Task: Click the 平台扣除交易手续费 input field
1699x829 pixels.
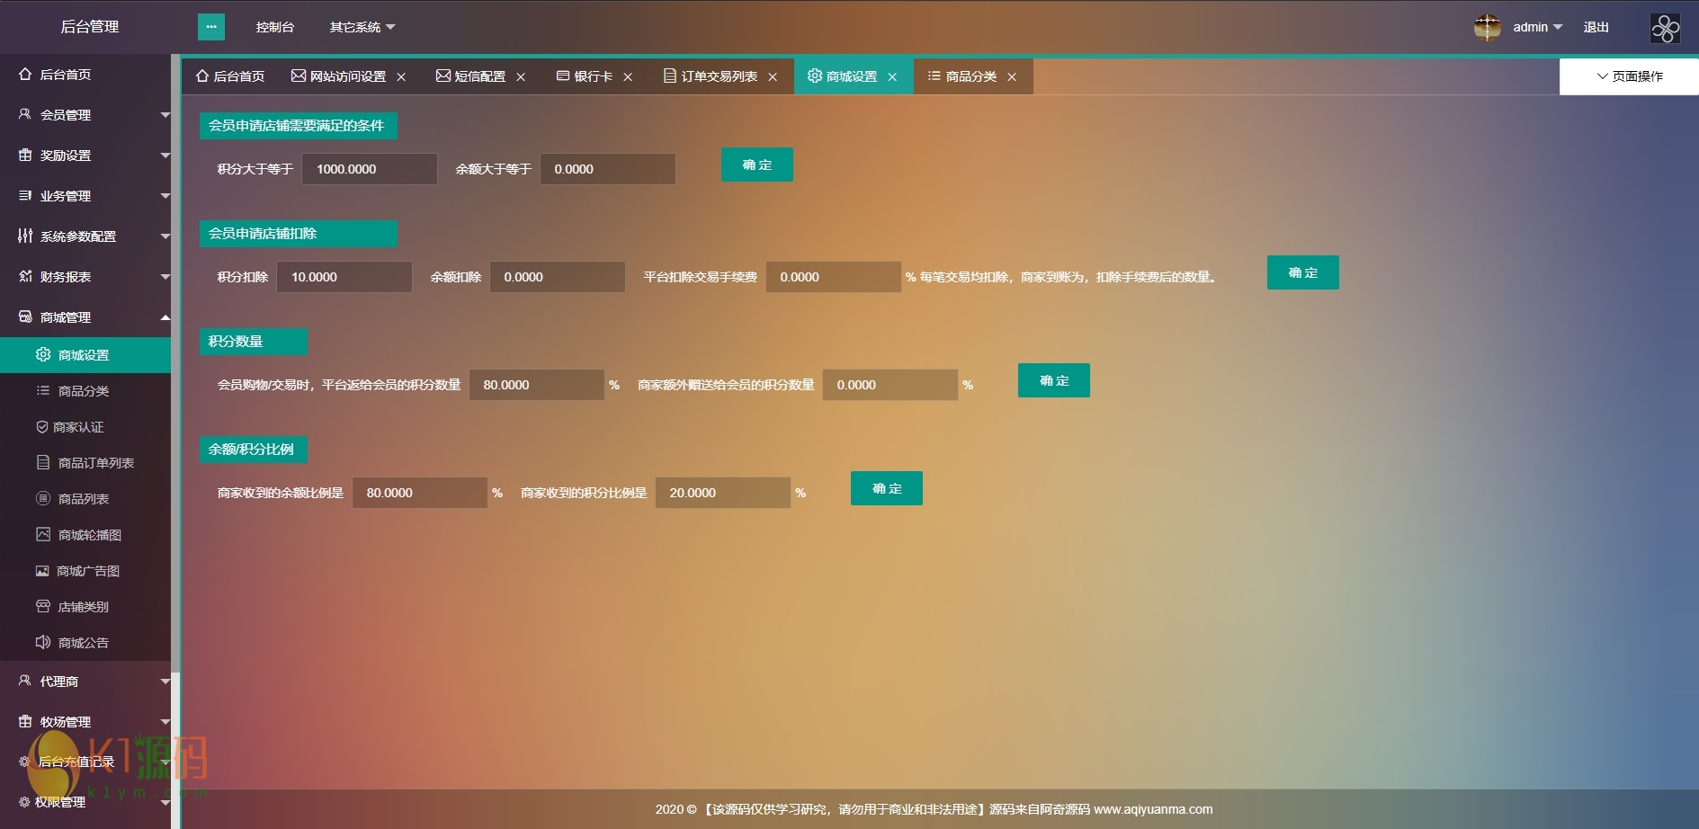Action: click(834, 277)
